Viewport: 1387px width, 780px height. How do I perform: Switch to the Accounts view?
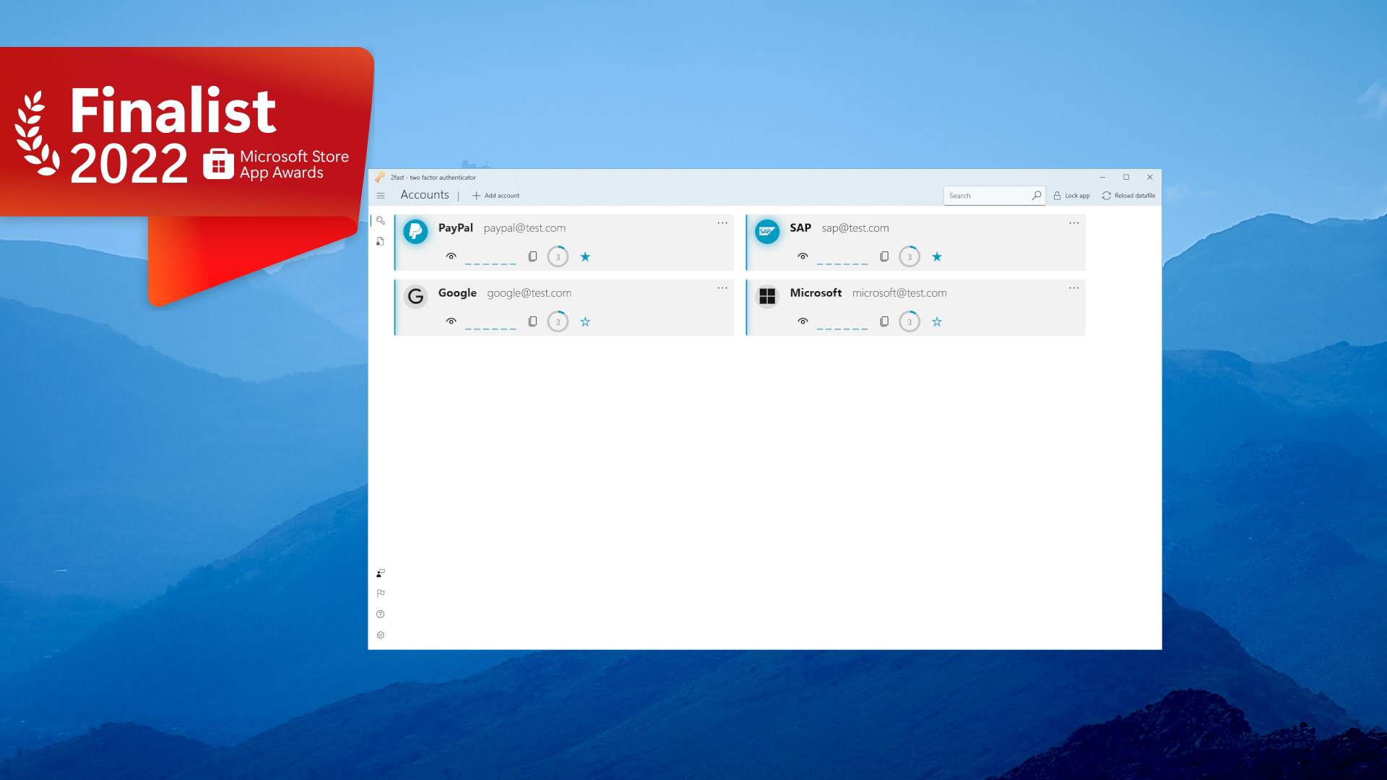(x=425, y=195)
